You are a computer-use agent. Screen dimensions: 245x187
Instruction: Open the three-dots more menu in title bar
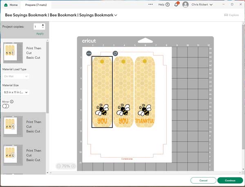pos(150,4)
